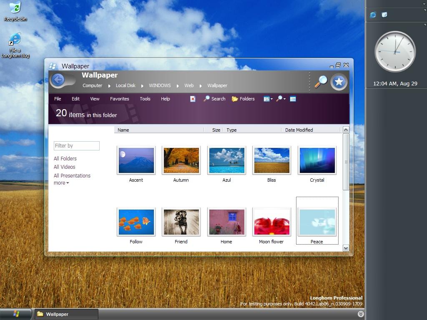Click the rightmost details toolbar icon
427x320 pixels.
click(x=293, y=99)
